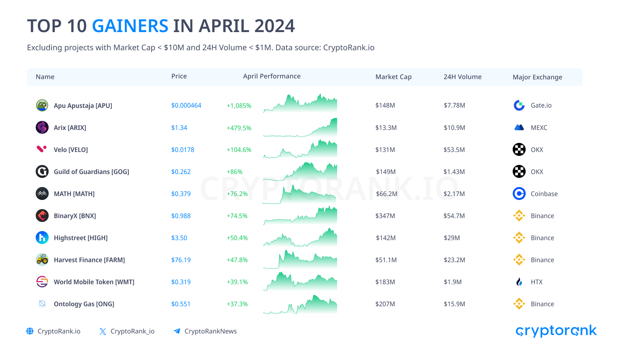Image resolution: width=623 pixels, height=350 pixels.
Task: Click the Binance logo in BinaryX row
Action: 519,216
